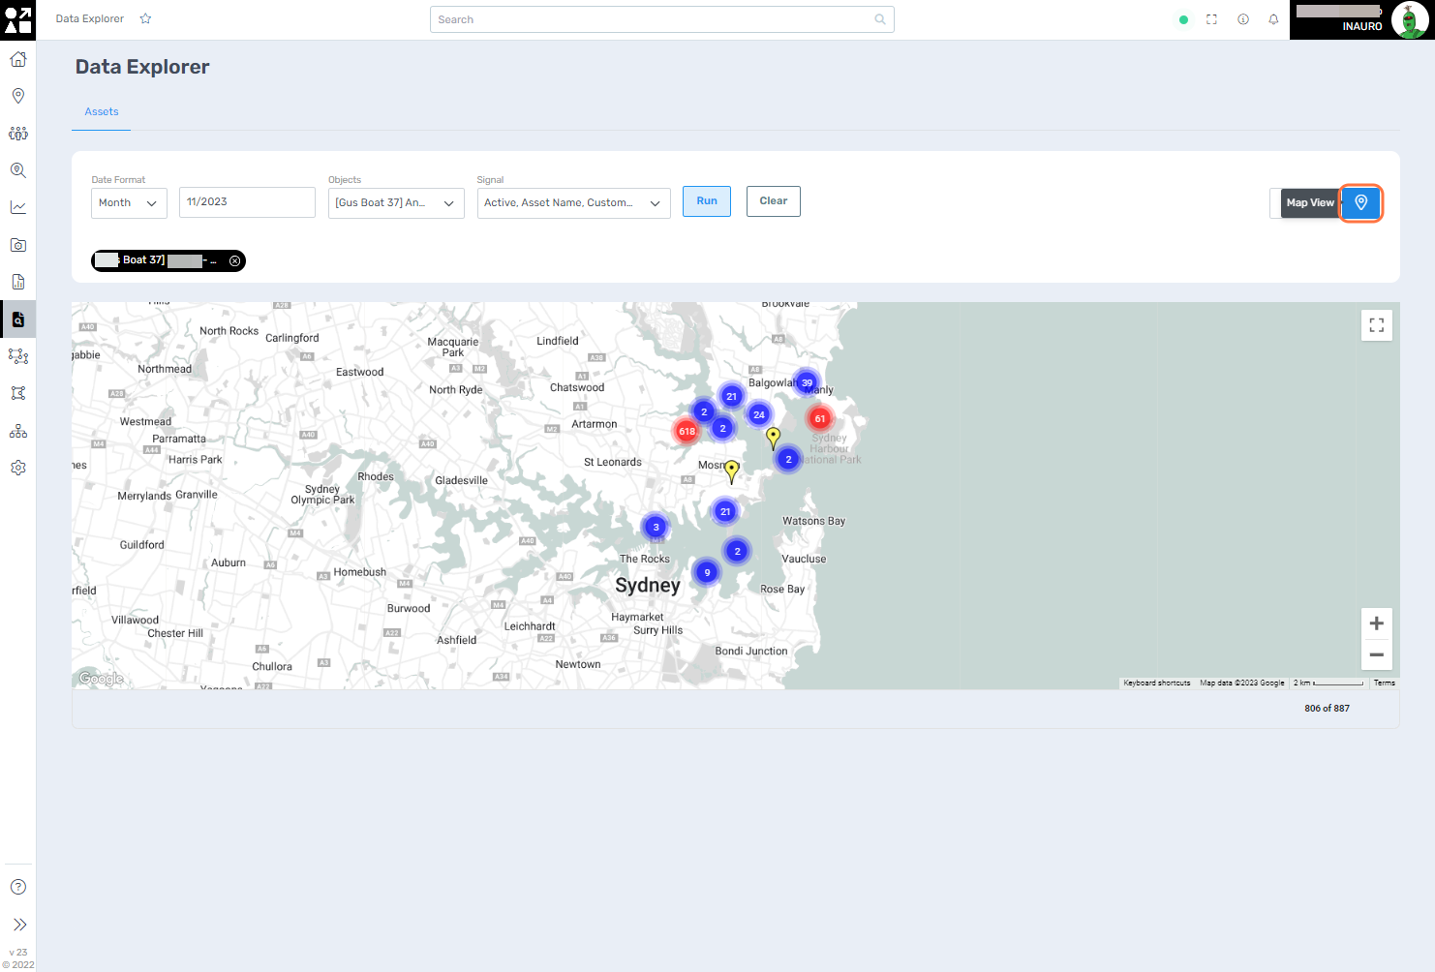Open the user avatar menu
This screenshot has height=972, width=1435.
pos(1409,19)
